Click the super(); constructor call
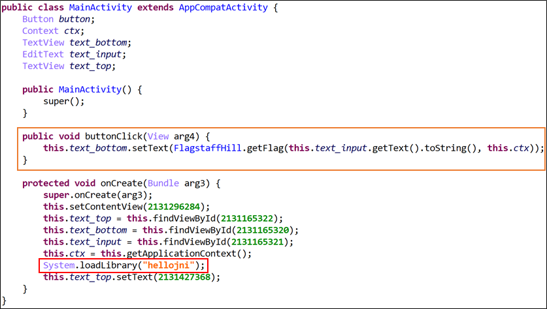Screen dimensions: 547x309 (64, 101)
